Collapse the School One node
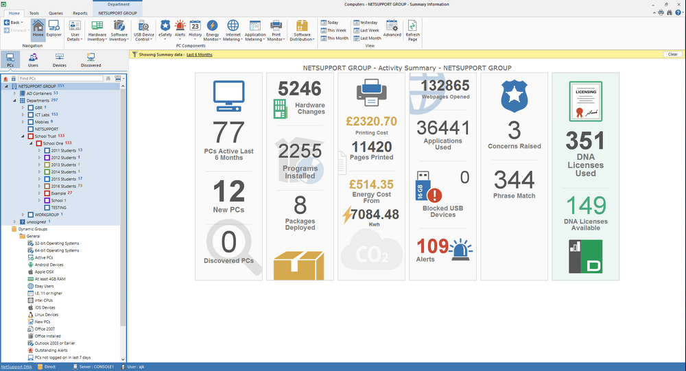The width and height of the screenshot is (686, 371). coord(31,143)
